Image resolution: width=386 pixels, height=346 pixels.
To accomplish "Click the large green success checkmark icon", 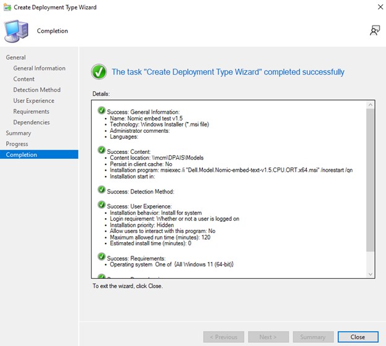I will 99,72.
